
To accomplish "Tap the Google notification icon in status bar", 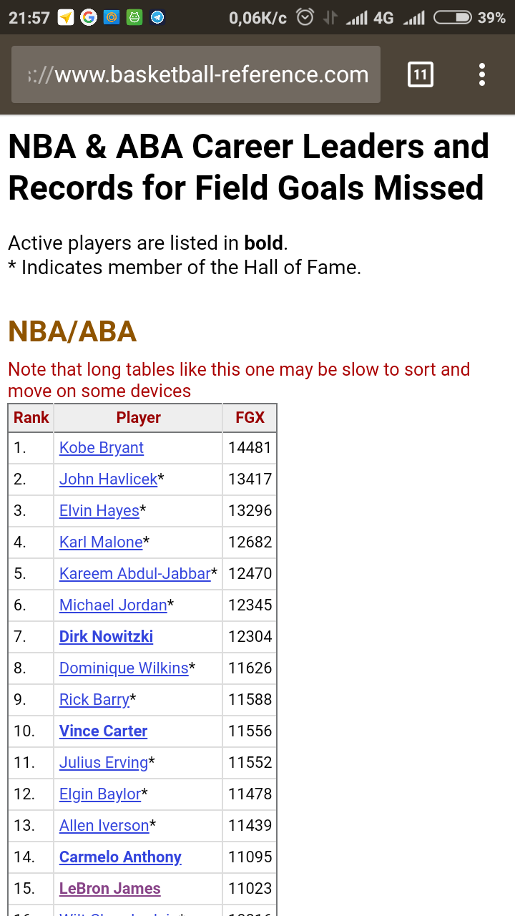I will 89,18.
